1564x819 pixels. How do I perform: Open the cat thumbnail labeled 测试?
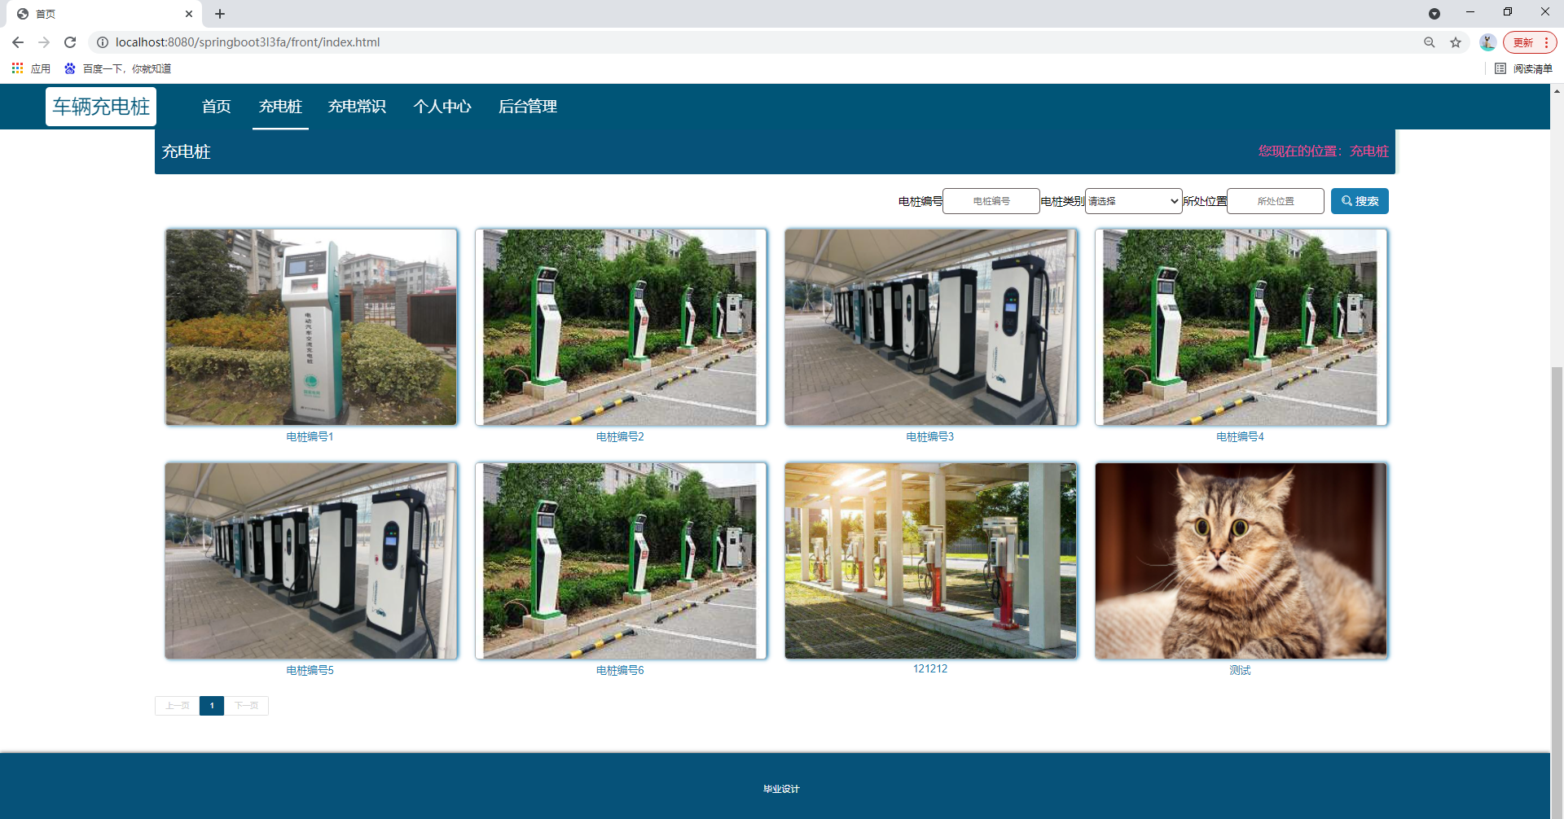pos(1241,561)
